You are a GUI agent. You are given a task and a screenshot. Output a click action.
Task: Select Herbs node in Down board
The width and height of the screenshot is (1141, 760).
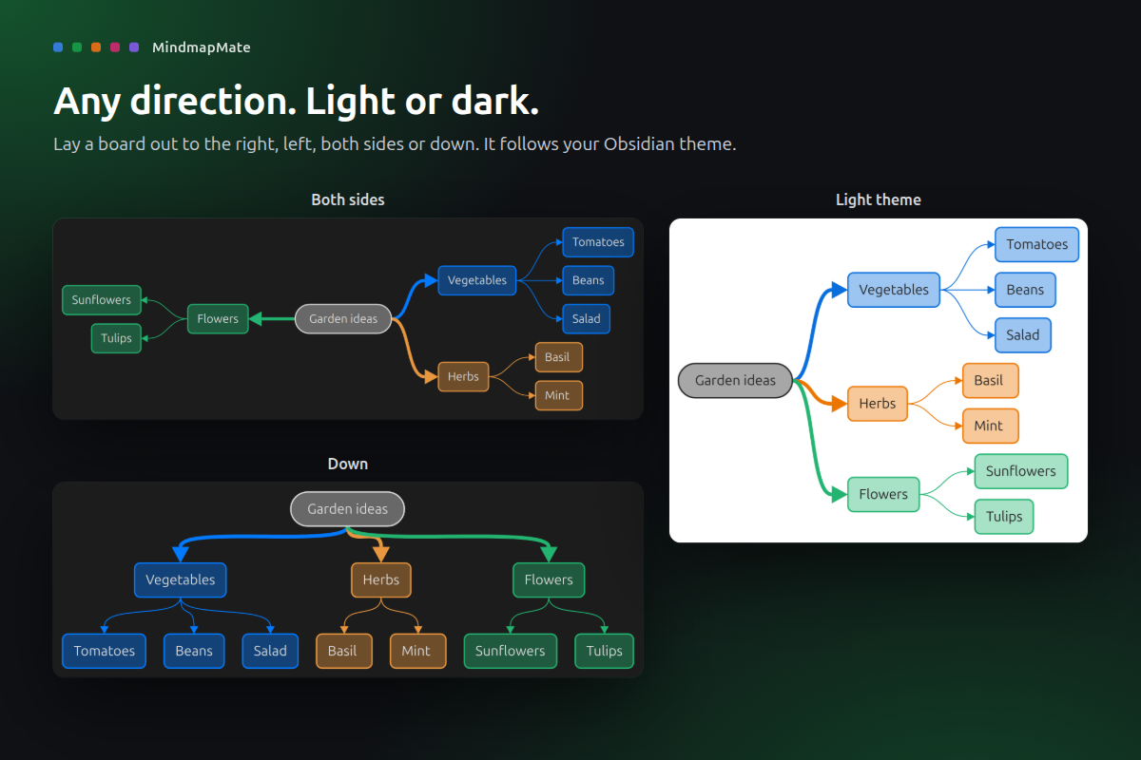click(381, 579)
